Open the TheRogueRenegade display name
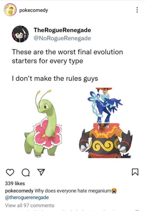Screen dimensions: 145x211 tap(62, 30)
